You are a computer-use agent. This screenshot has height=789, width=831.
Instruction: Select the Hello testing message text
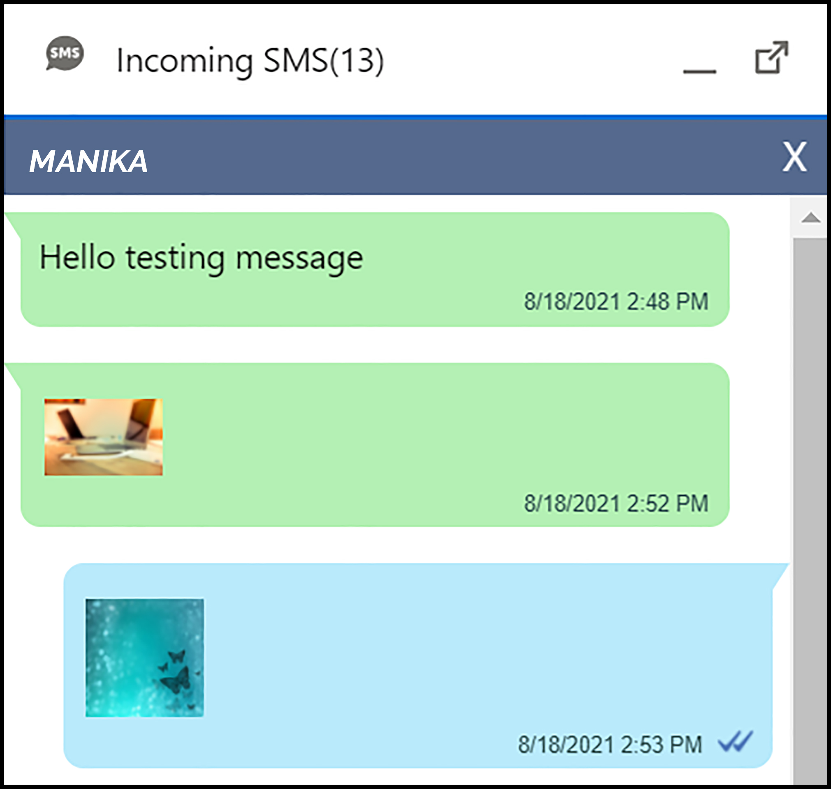point(201,258)
